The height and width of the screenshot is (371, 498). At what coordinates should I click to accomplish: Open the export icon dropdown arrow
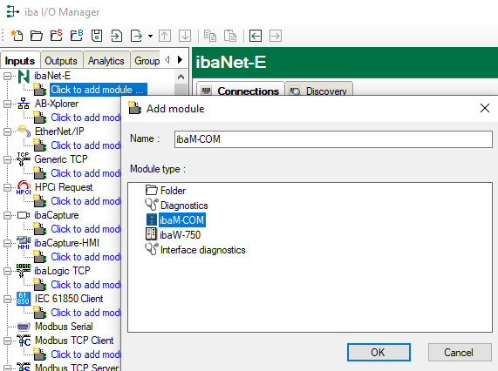[150, 36]
